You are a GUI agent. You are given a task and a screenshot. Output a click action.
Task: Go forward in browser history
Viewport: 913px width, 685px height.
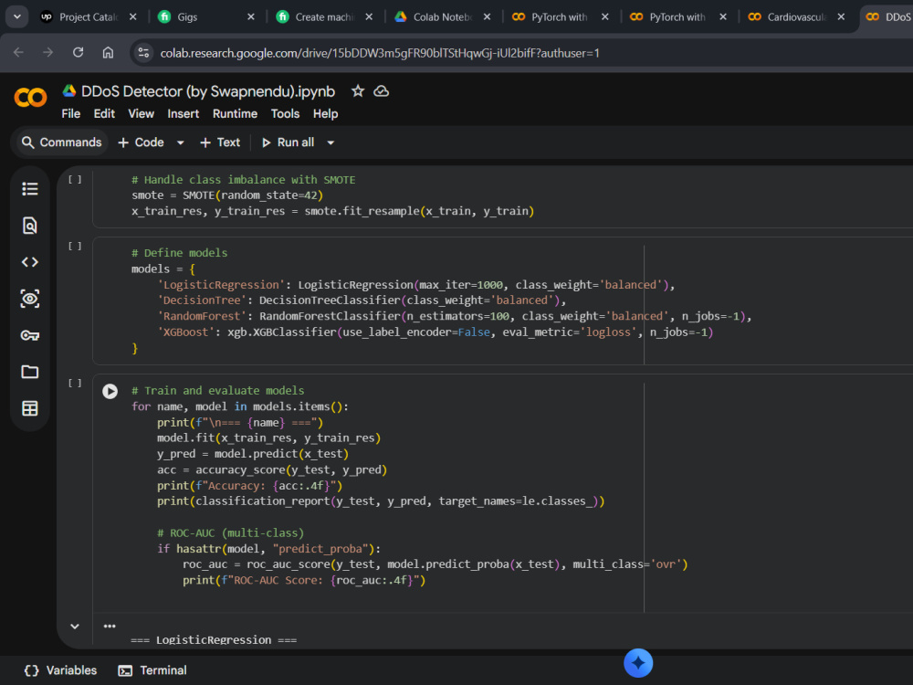[47, 52]
